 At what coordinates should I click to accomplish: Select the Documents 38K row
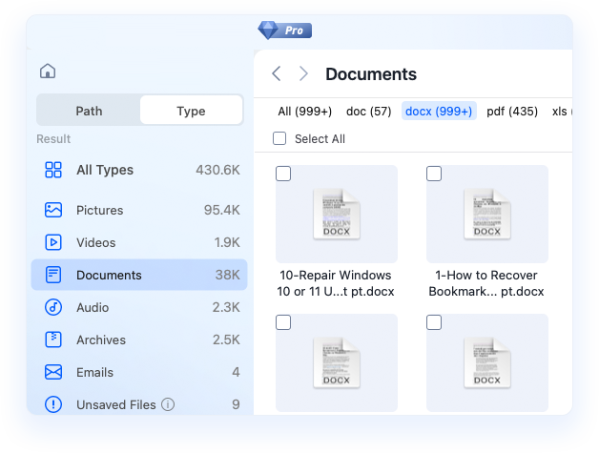(x=139, y=275)
